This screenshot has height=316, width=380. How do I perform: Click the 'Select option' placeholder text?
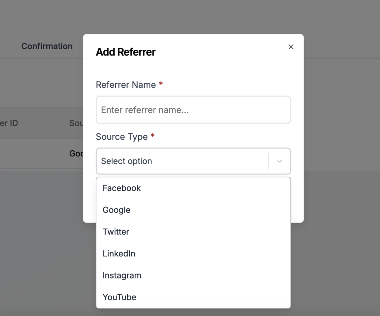coord(127,161)
